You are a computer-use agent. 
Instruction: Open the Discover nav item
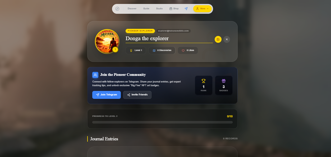coord(132,9)
